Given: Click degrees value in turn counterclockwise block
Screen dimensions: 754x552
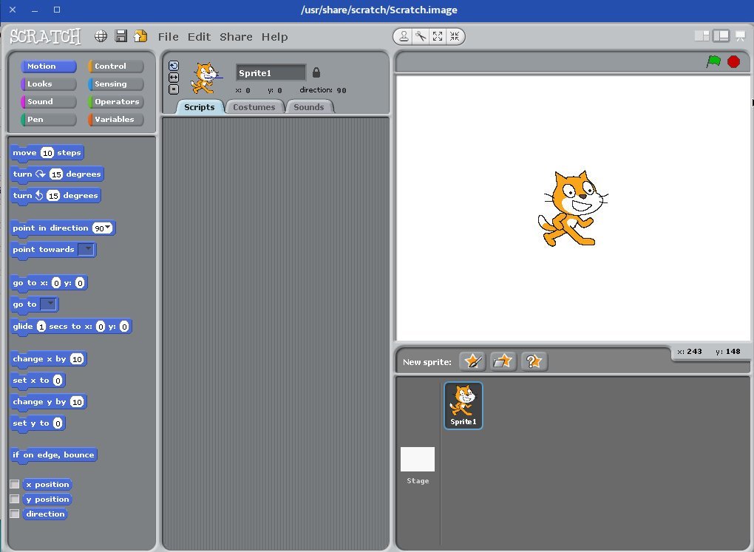Looking at the screenshot, I should pyautogui.click(x=53, y=196).
